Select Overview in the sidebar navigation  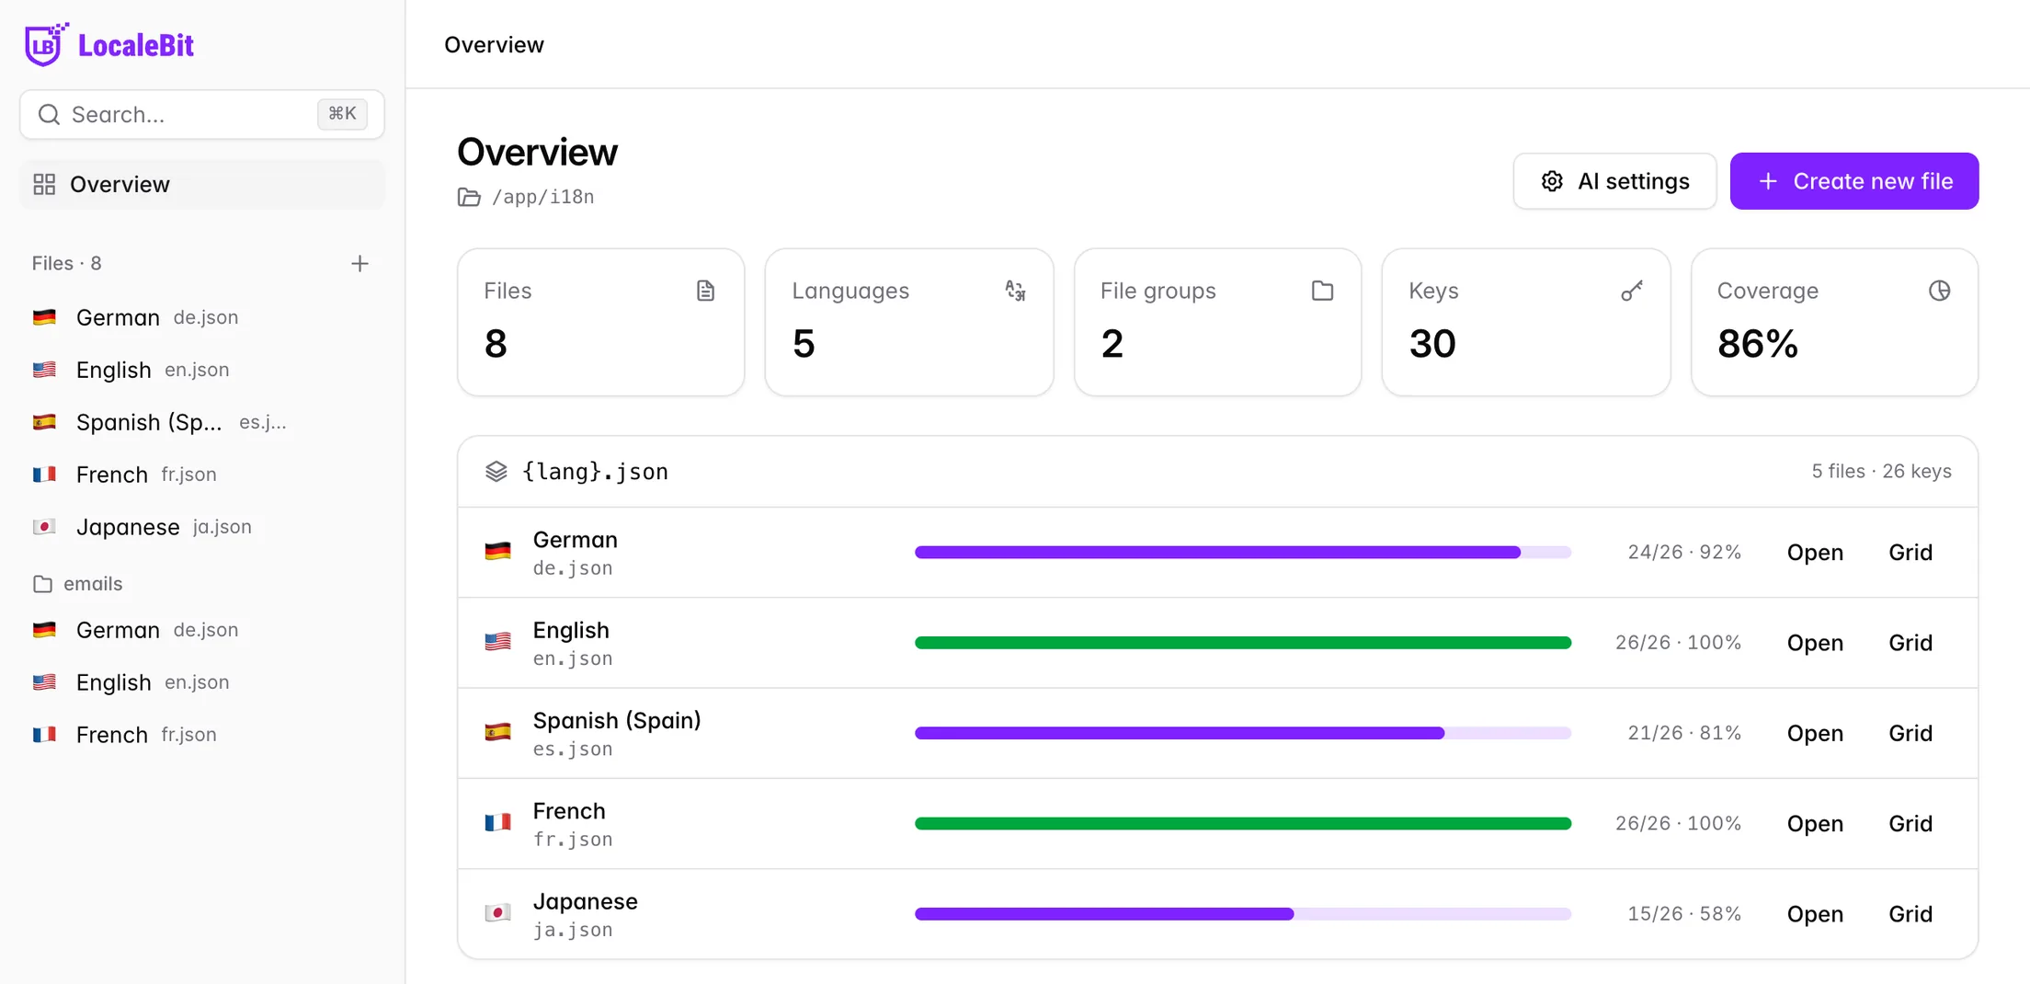point(202,184)
